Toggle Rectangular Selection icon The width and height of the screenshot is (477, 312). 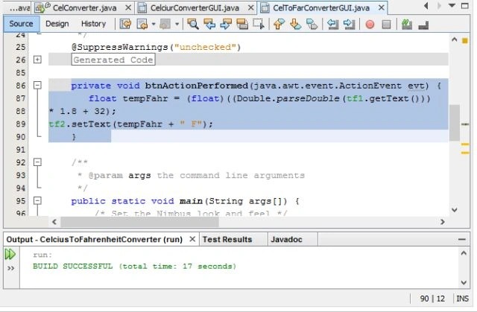point(259,24)
